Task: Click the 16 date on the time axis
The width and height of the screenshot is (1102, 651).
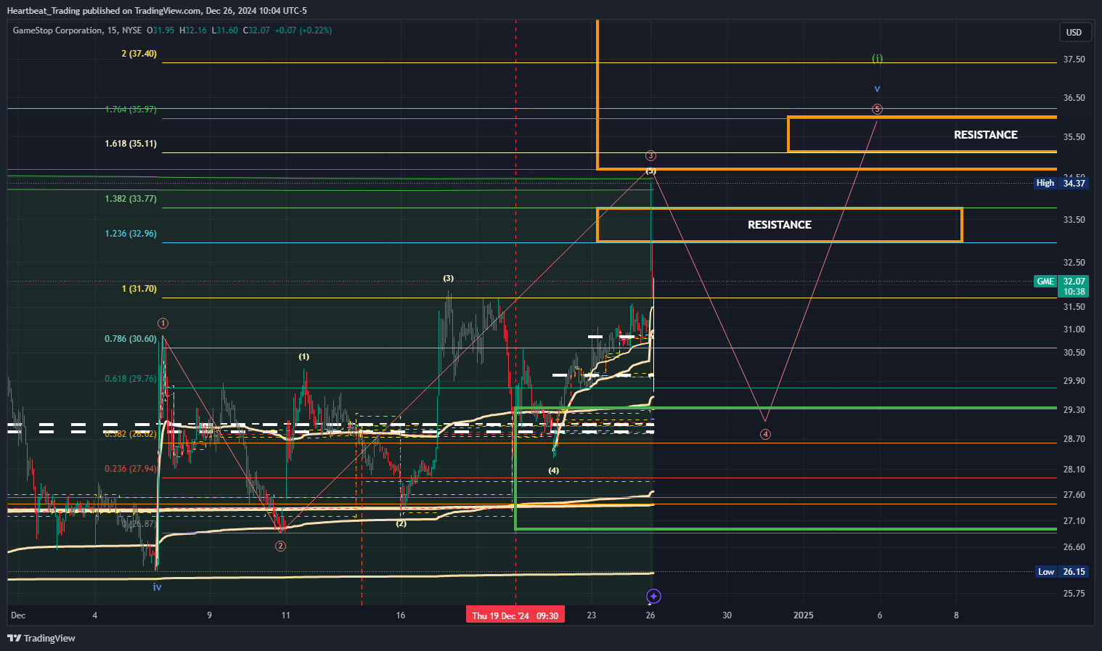Action: pyautogui.click(x=401, y=615)
